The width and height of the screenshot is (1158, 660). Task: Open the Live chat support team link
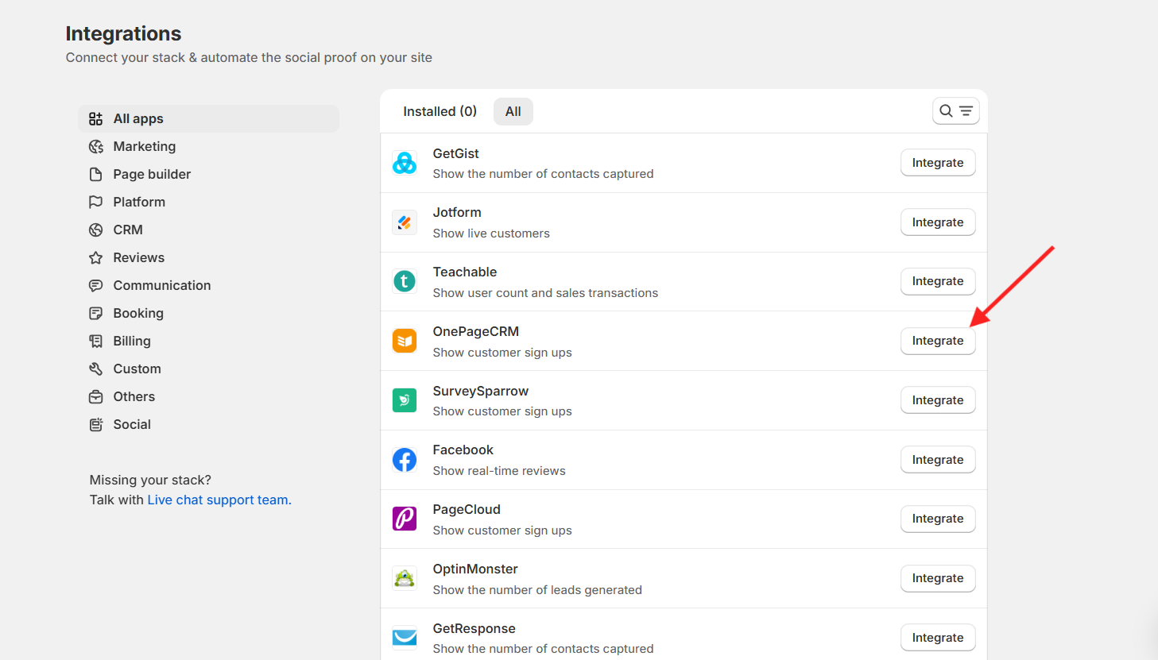coord(219,500)
